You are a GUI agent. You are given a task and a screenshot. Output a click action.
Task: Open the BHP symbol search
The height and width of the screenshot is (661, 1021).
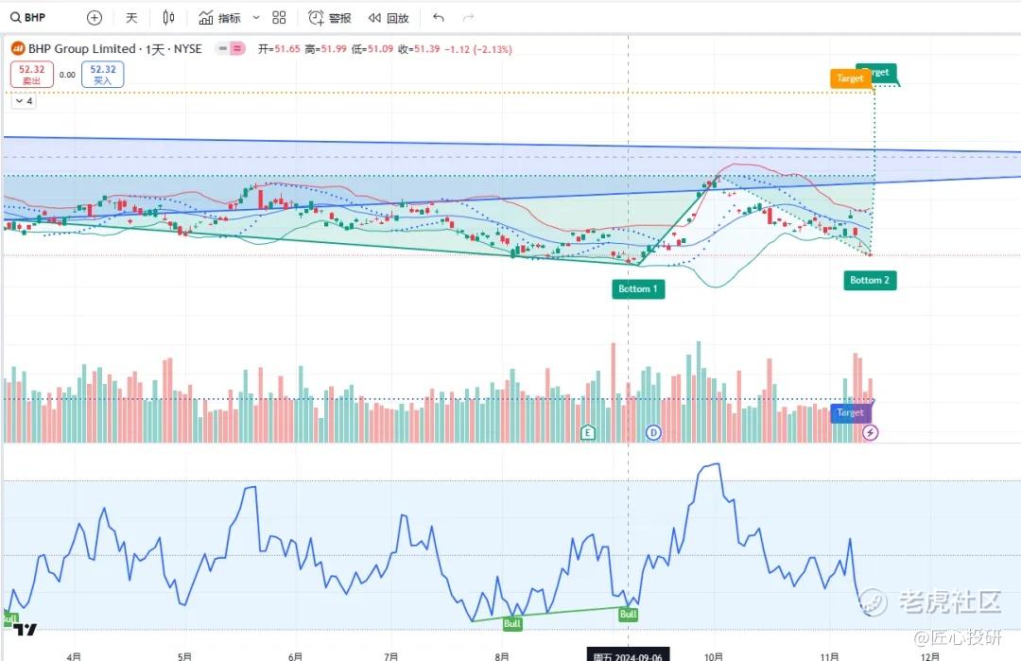coord(28,18)
